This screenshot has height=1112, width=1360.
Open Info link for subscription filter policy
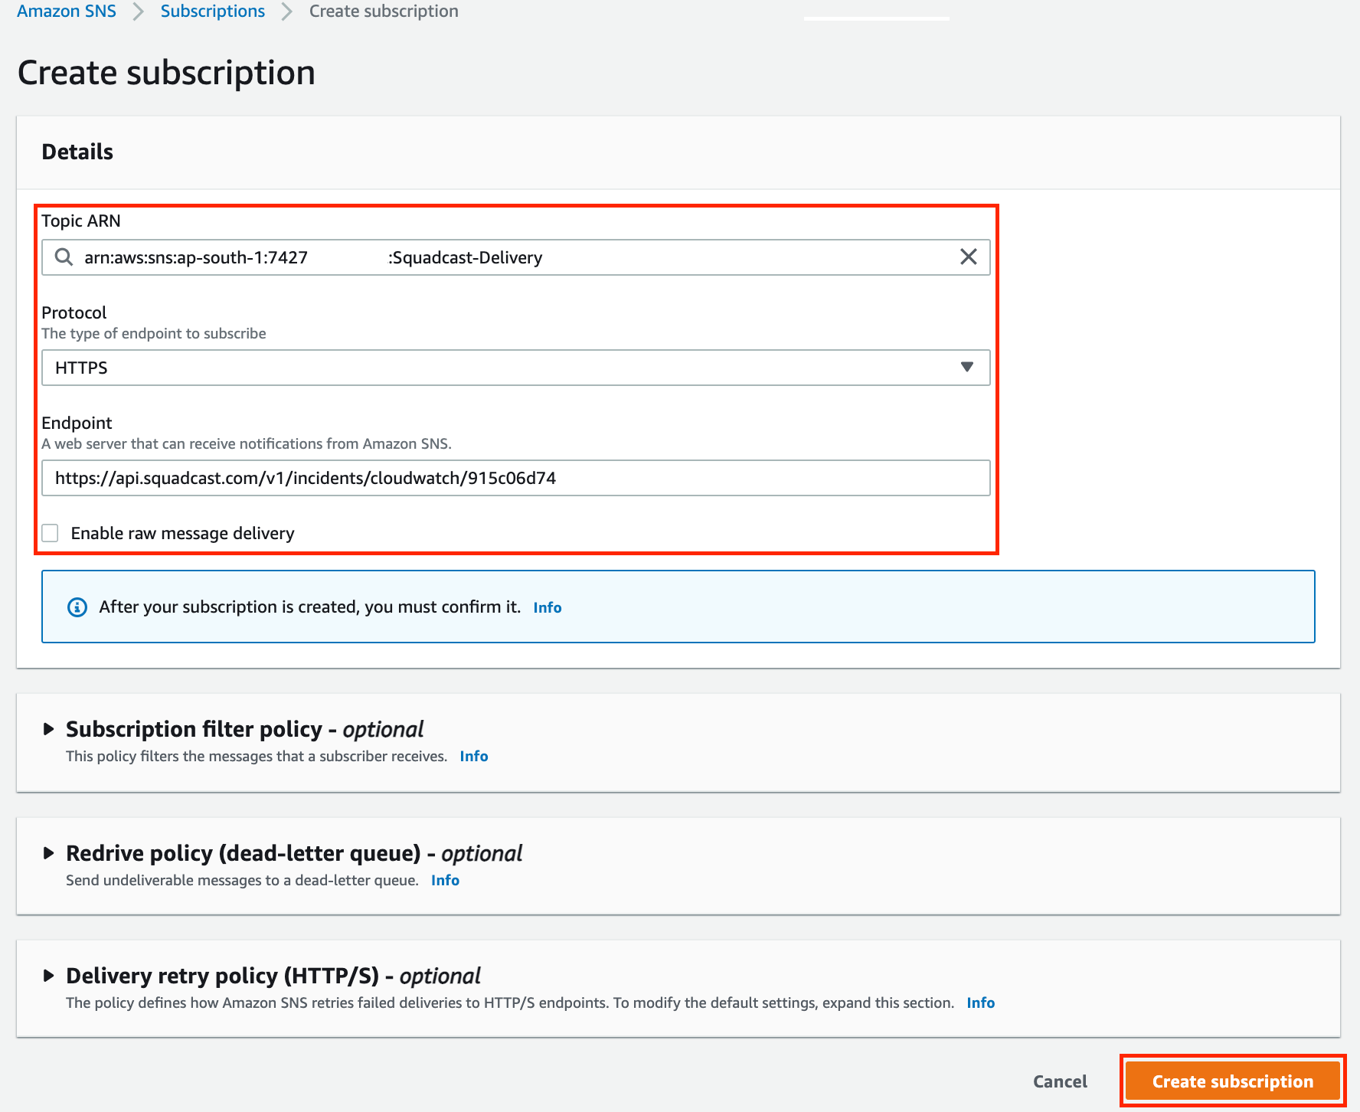(x=474, y=757)
